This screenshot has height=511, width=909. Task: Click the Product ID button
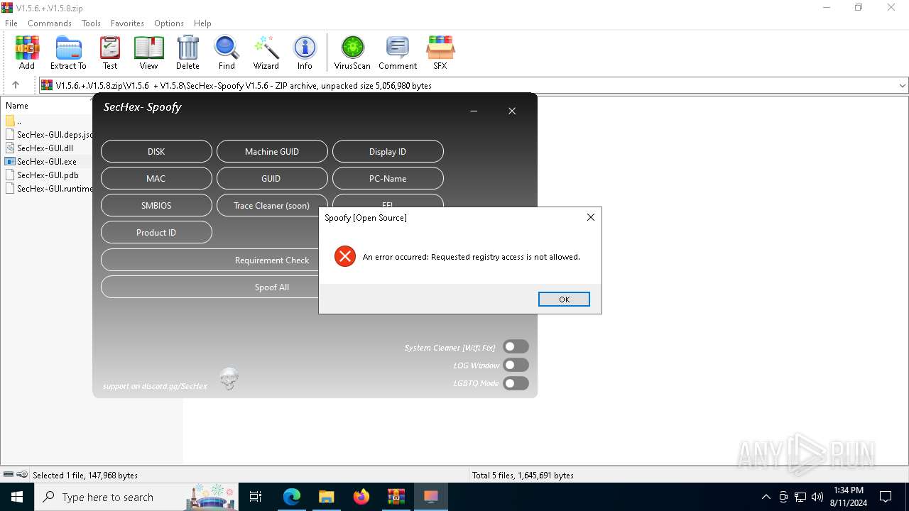click(x=156, y=232)
